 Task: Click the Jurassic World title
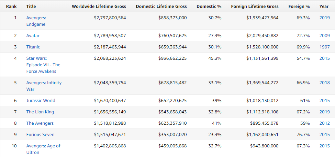click(x=41, y=100)
